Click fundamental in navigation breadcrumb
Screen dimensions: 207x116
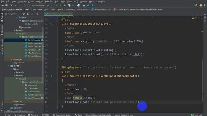83,9
